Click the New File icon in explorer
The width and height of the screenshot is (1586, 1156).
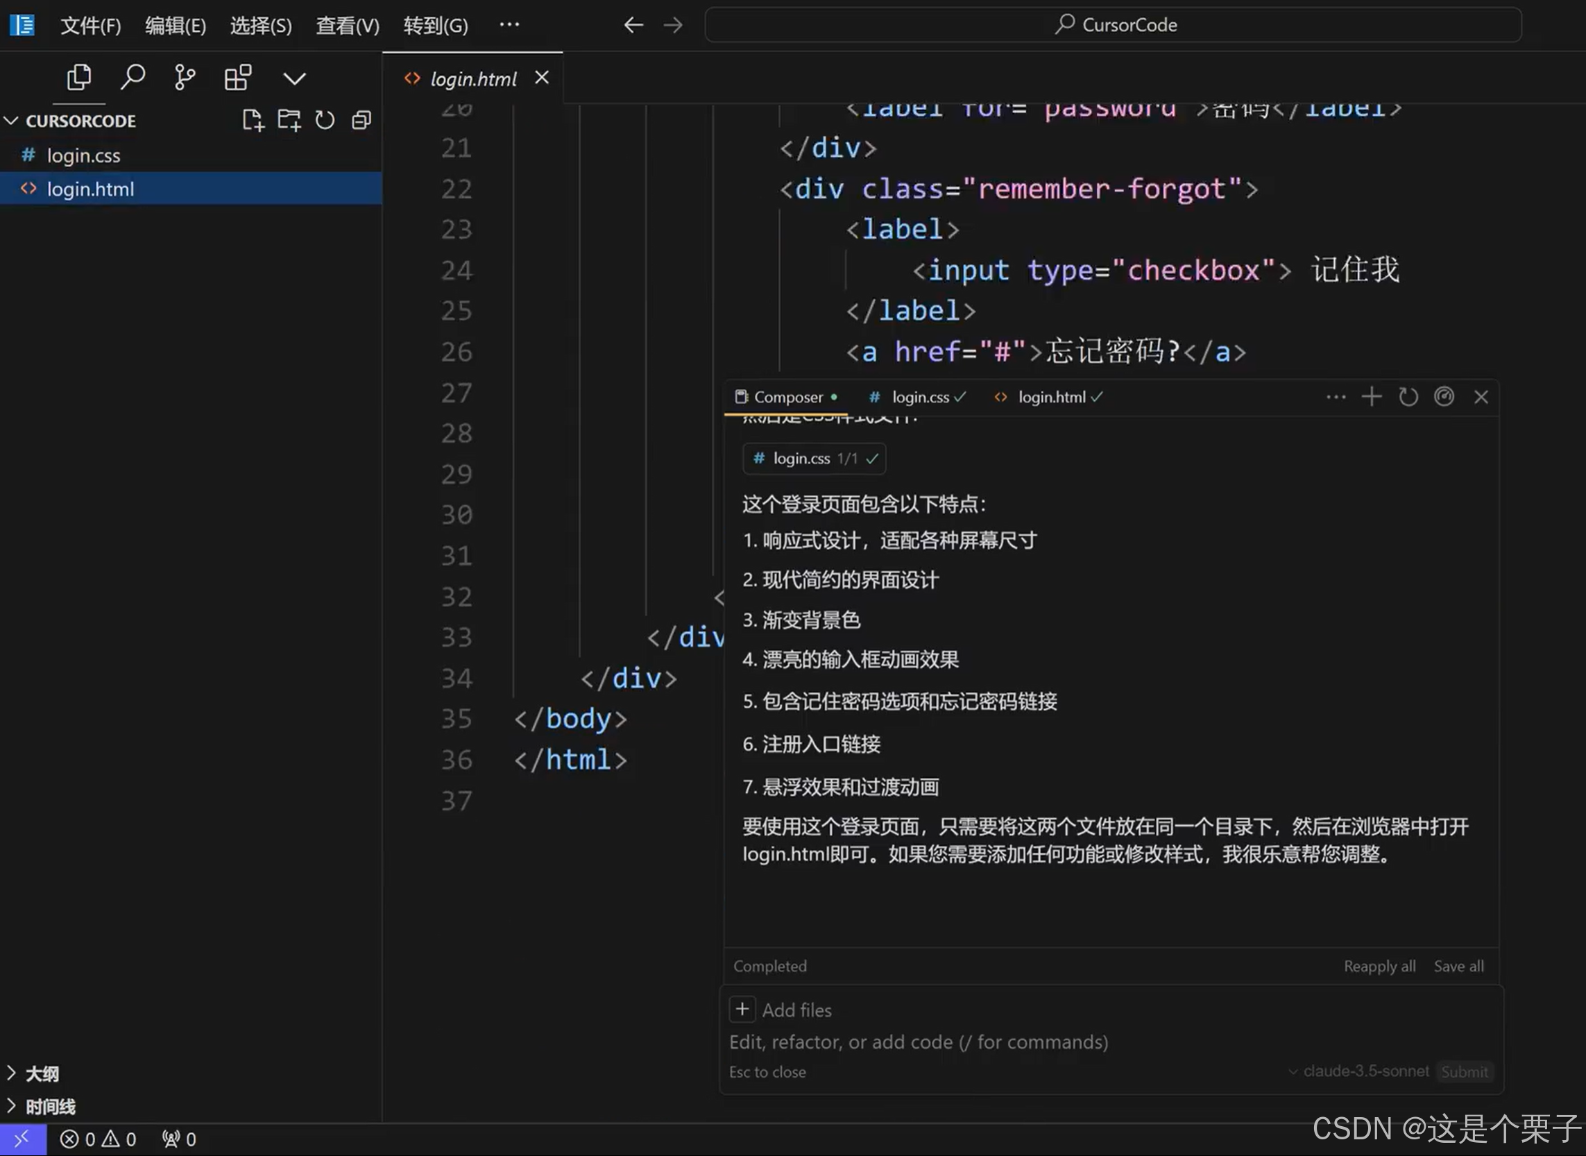[253, 120]
